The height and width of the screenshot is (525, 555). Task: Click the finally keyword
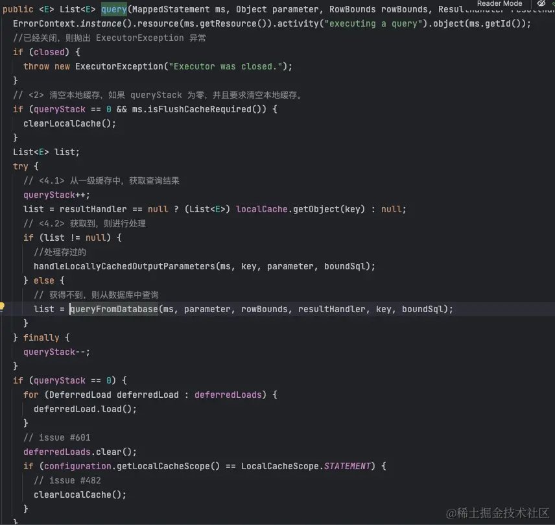point(41,337)
